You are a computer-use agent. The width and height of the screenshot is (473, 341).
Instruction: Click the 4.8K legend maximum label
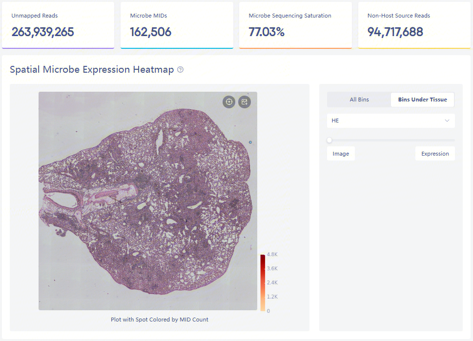272,255
